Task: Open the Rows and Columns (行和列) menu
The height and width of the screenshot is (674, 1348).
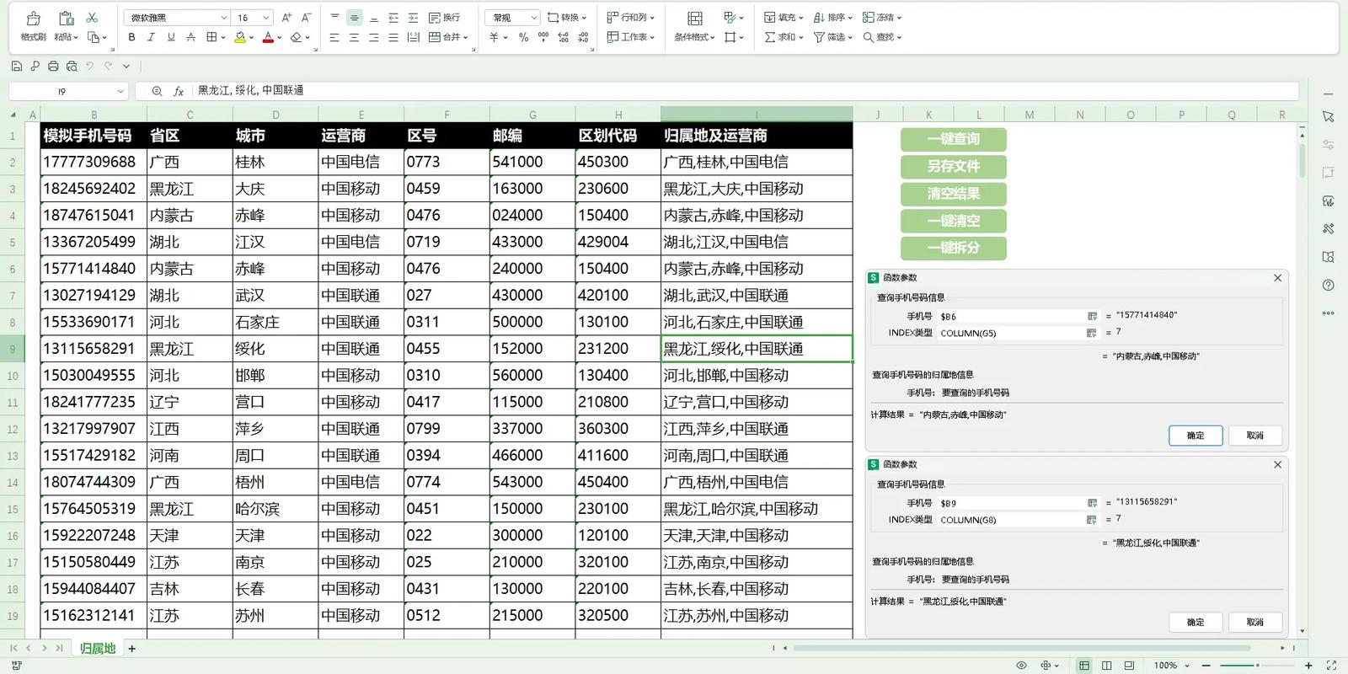Action: point(630,18)
